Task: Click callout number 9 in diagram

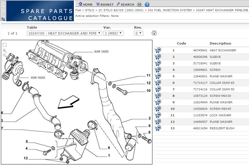Action: (x=149, y=126)
